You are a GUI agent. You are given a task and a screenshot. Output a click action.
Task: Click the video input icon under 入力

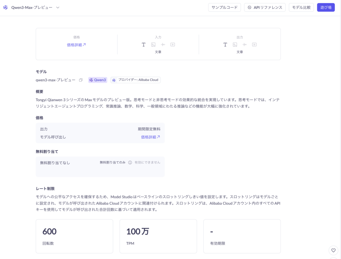tap(172, 45)
